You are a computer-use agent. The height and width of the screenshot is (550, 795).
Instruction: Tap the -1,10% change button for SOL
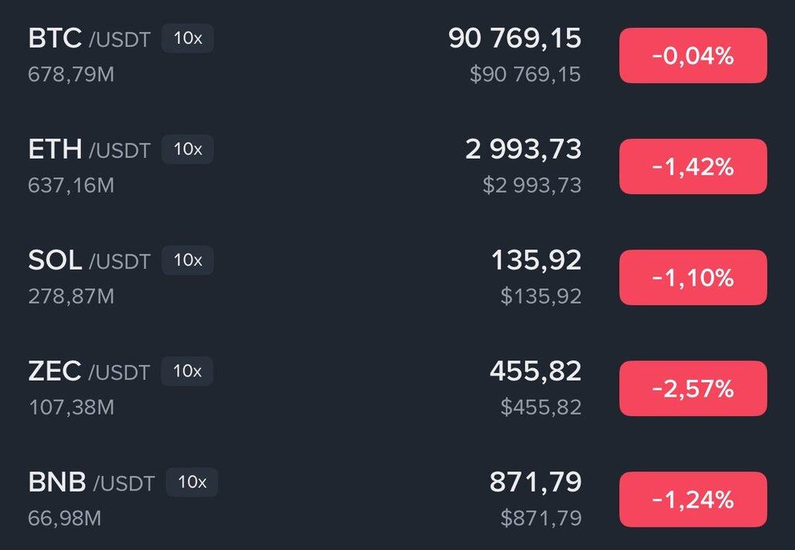pyautogui.click(x=693, y=277)
